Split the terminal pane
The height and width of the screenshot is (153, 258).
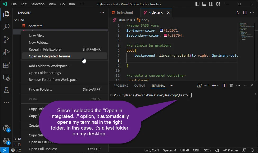pyautogui.click(x=224, y=86)
